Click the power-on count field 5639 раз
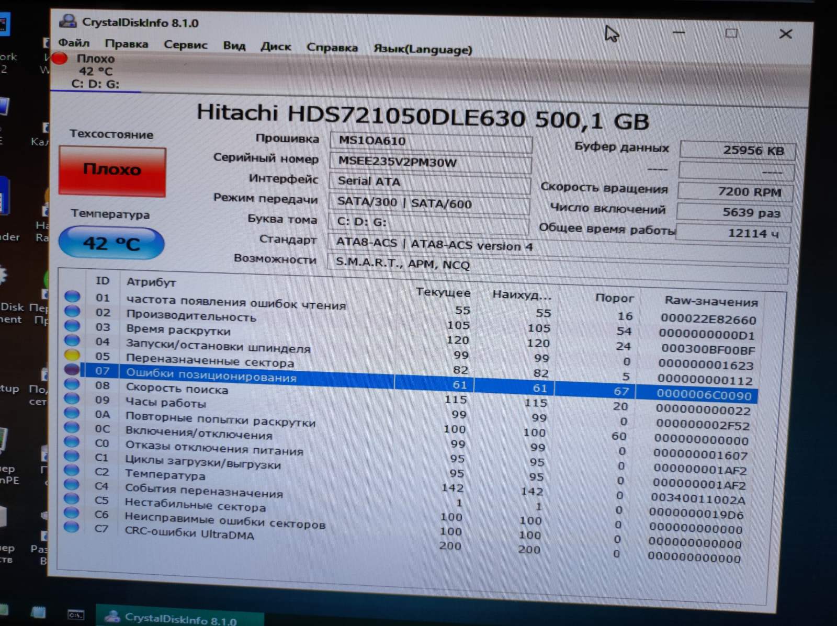Viewport: 837px width, 626px height. [x=734, y=212]
